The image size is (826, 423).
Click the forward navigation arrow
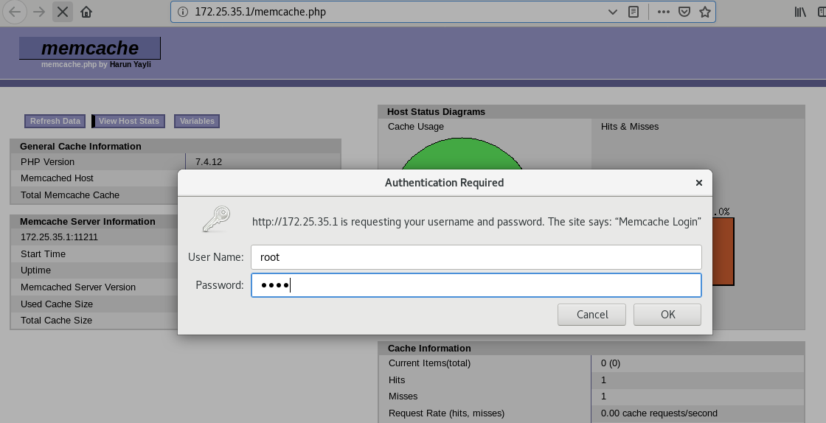pyautogui.click(x=39, y=12)
